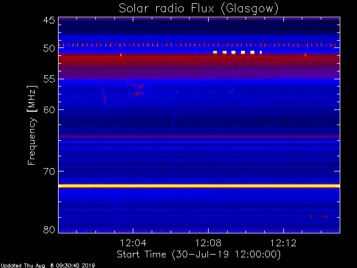
Task: Click the 12:08 time axis label
Action: pos(208,243)
